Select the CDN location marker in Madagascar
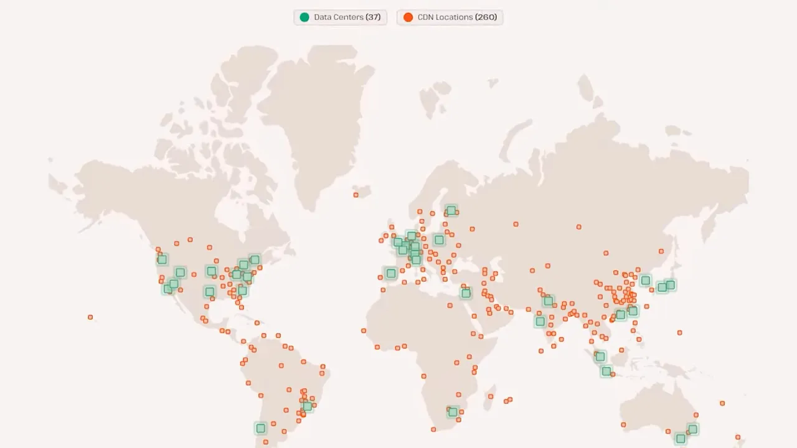797x448 pixels. (491, 396)
